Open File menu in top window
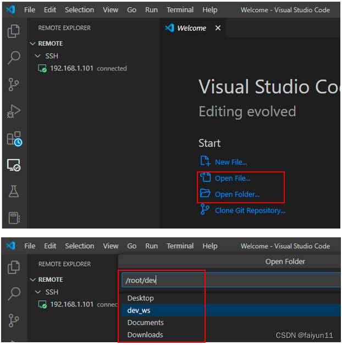The image size is (342, 345). coord(30,10)
